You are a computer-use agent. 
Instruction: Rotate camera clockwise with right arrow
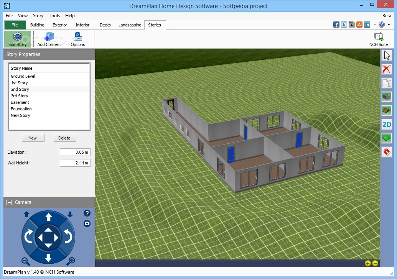point(68,236)
